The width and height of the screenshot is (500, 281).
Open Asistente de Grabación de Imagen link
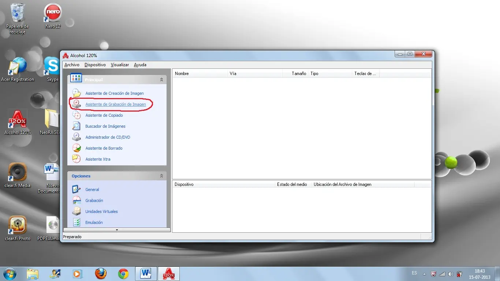[x=116, y=104]
